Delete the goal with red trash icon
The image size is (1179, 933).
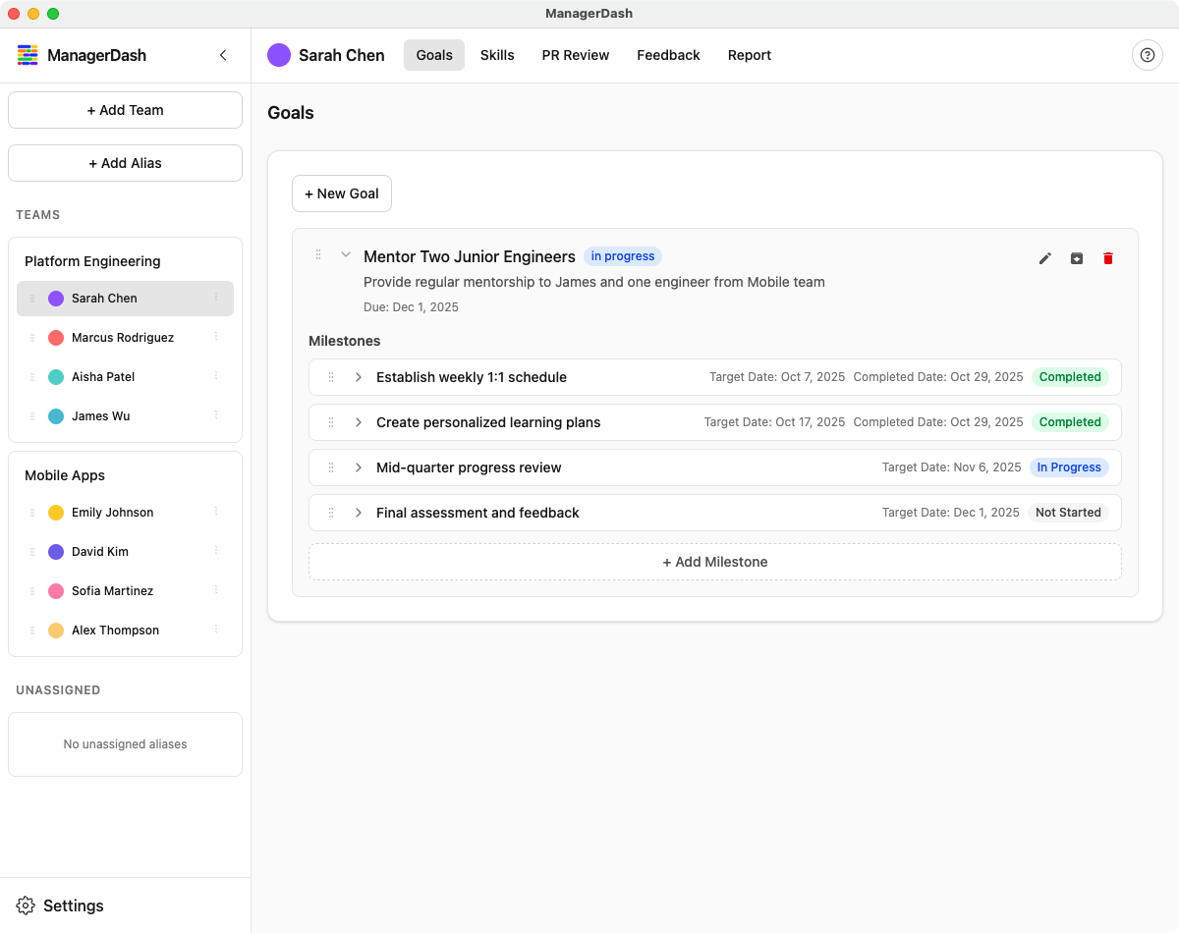pyautogui.click(x=1108, y=258)
